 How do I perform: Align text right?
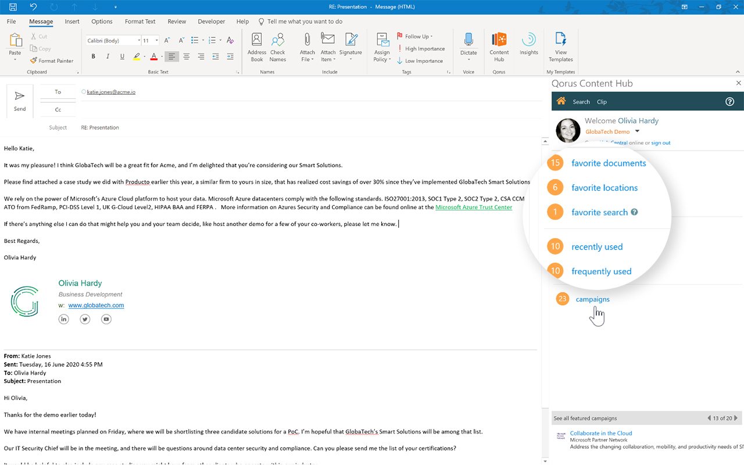click(x=201, y=56)
